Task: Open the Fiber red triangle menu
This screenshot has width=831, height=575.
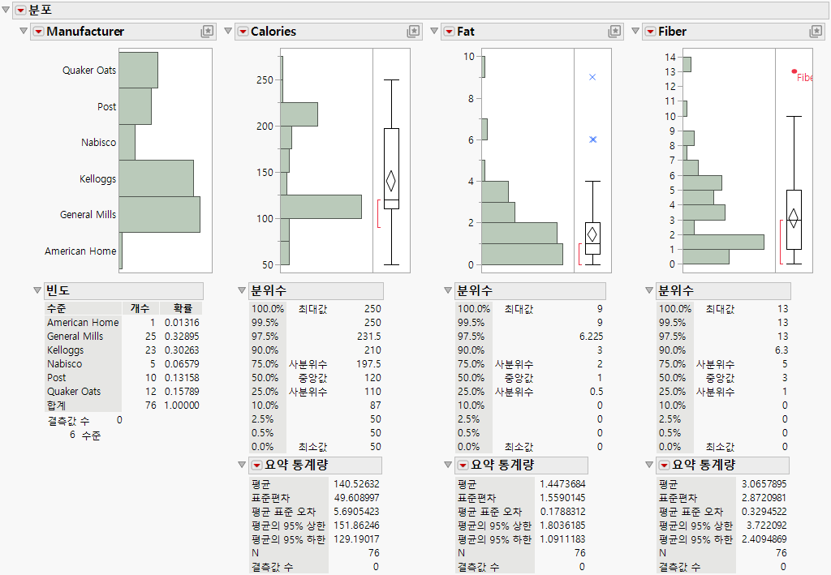Action: click(x=650, y=32)
